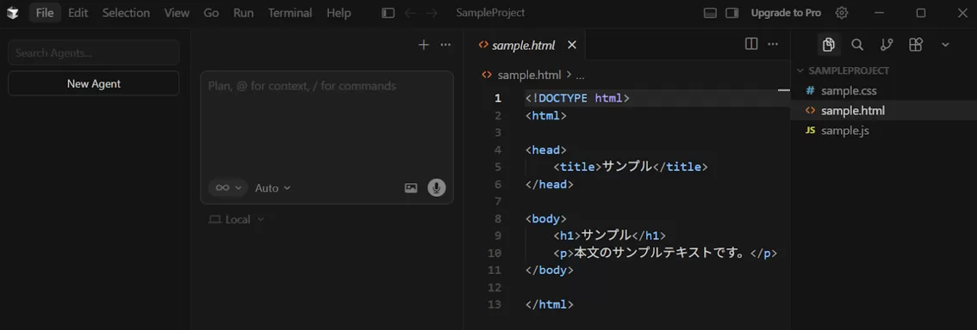The height and width of the screenshot is (330, 977).
Task: Click the <body> tag on line 8
Action: coord(546,219)
